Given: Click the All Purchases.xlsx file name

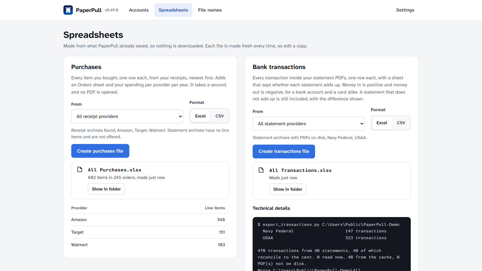Looking at the screenshot, I should click(x=114, y=170).
